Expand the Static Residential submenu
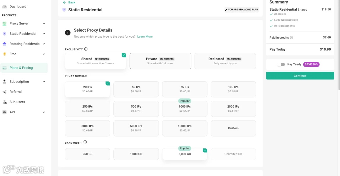This screenshot has height=176, width=340. pos(44,34)
